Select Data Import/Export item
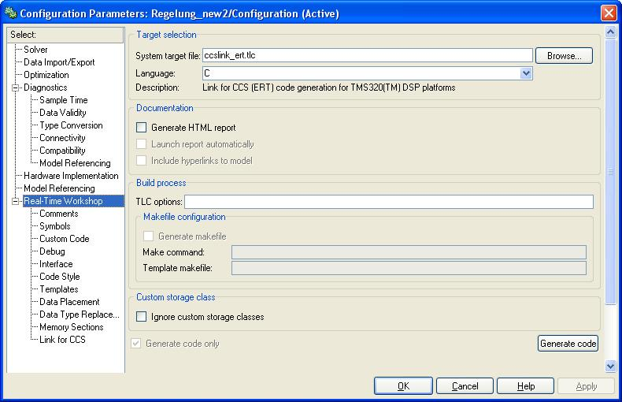The width and height of the screenshot is (622, 402). pos(59,62)
